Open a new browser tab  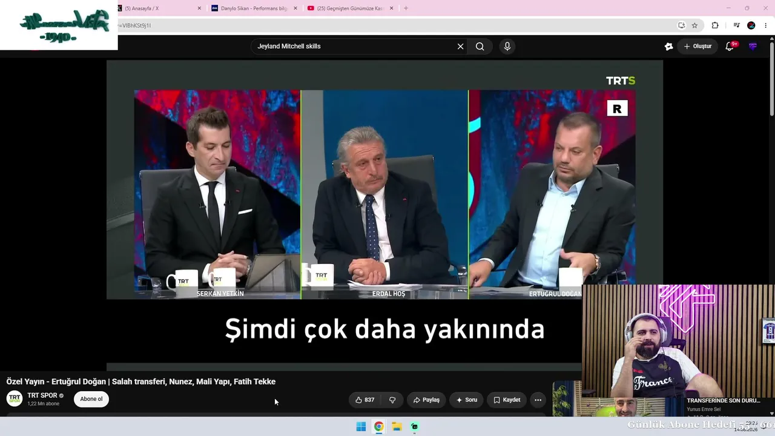406,8
